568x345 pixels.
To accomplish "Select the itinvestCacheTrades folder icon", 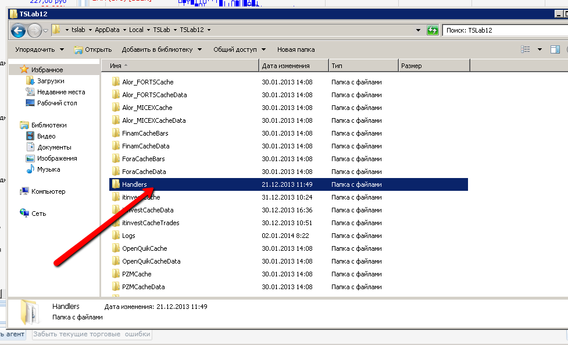I will pos(116,222).
